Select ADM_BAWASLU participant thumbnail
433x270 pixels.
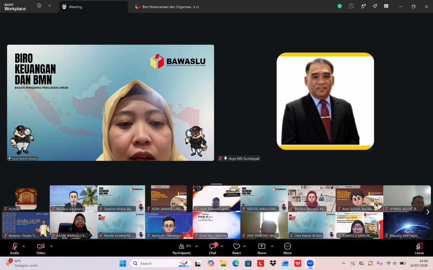point(169,199)
